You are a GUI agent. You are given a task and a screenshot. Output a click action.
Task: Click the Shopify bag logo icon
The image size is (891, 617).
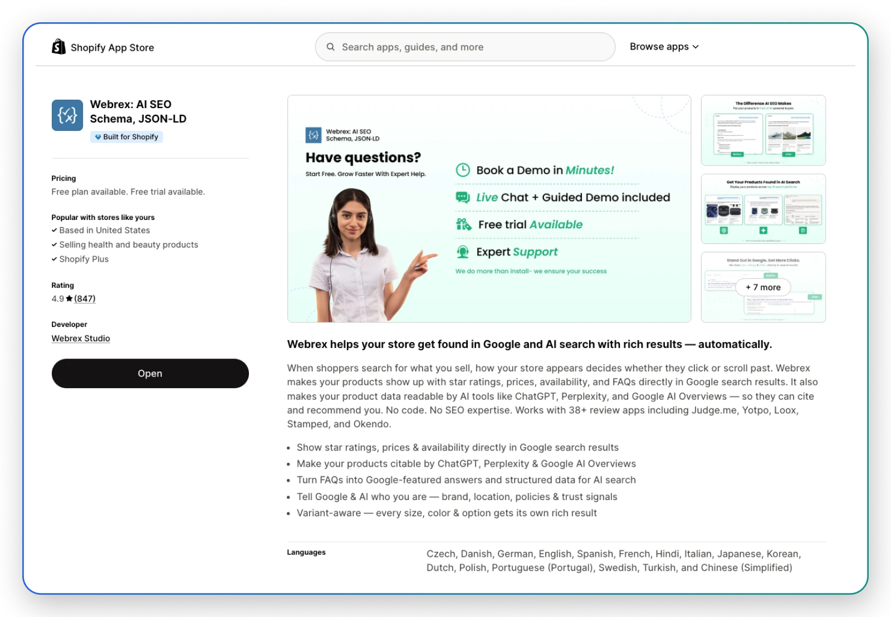(58, 47)
